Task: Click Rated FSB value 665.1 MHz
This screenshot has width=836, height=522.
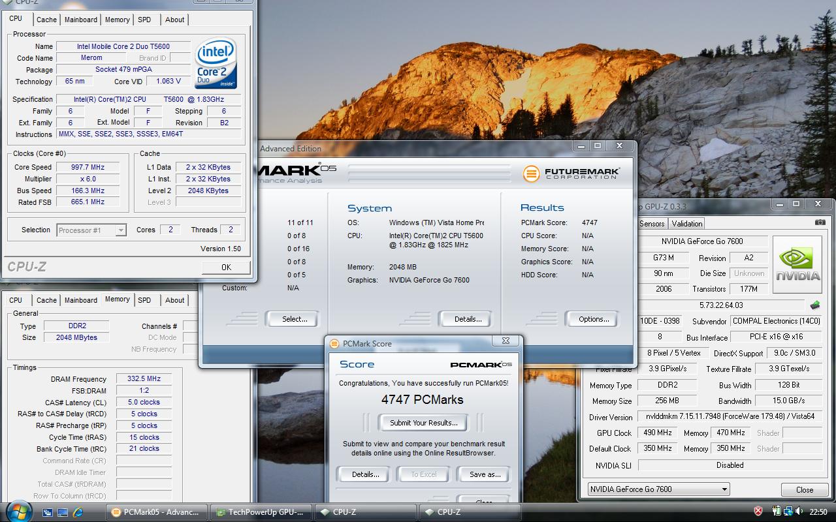Action: [88, 202]
